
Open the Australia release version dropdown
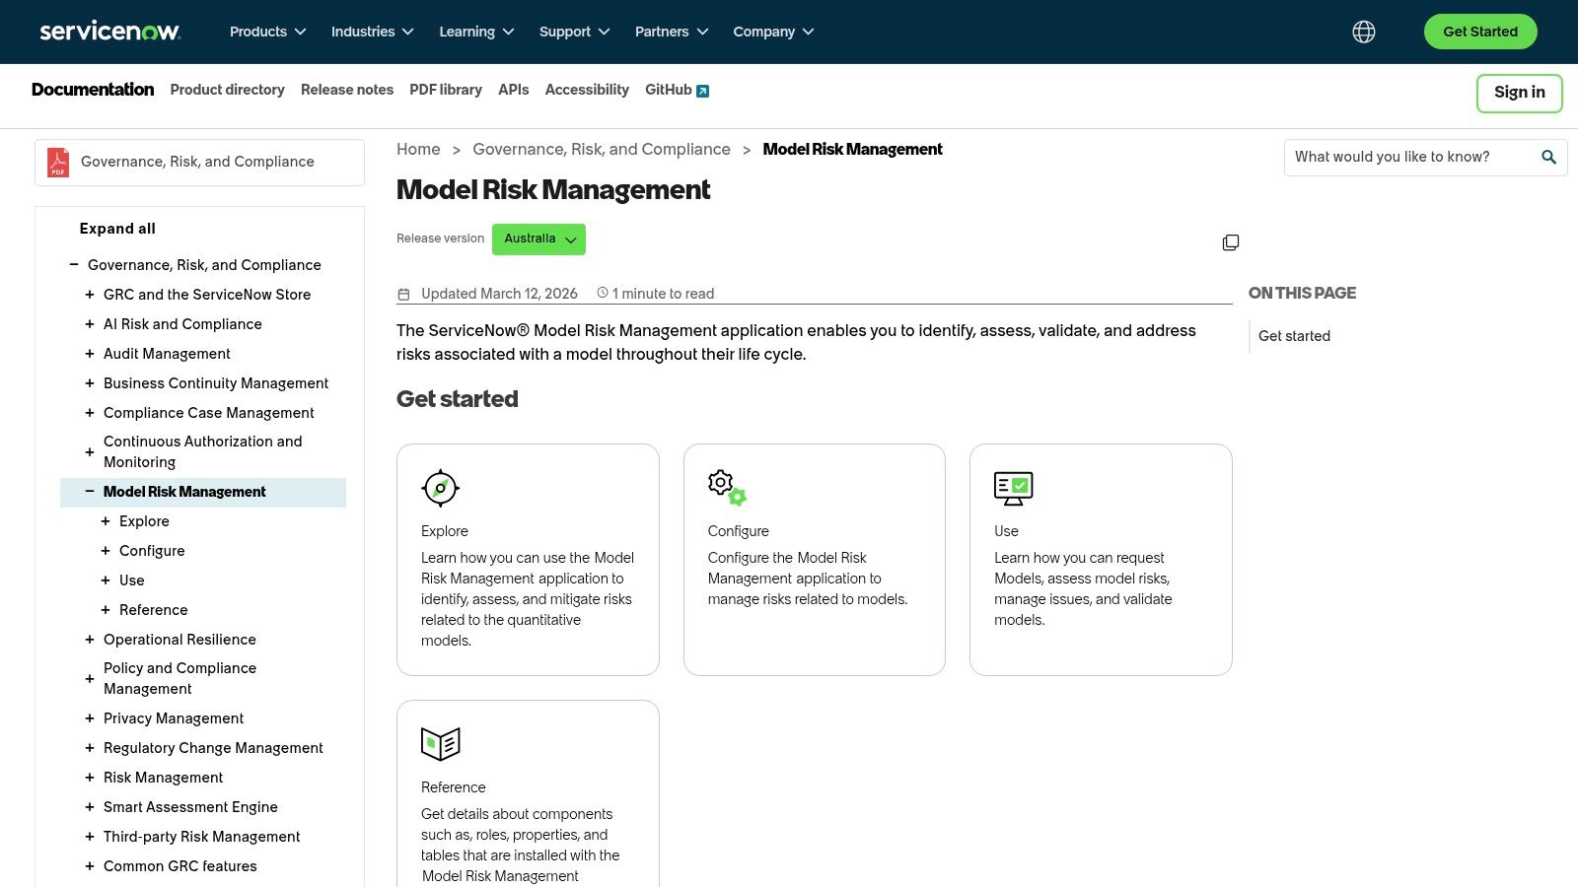(x=538, y=239)
